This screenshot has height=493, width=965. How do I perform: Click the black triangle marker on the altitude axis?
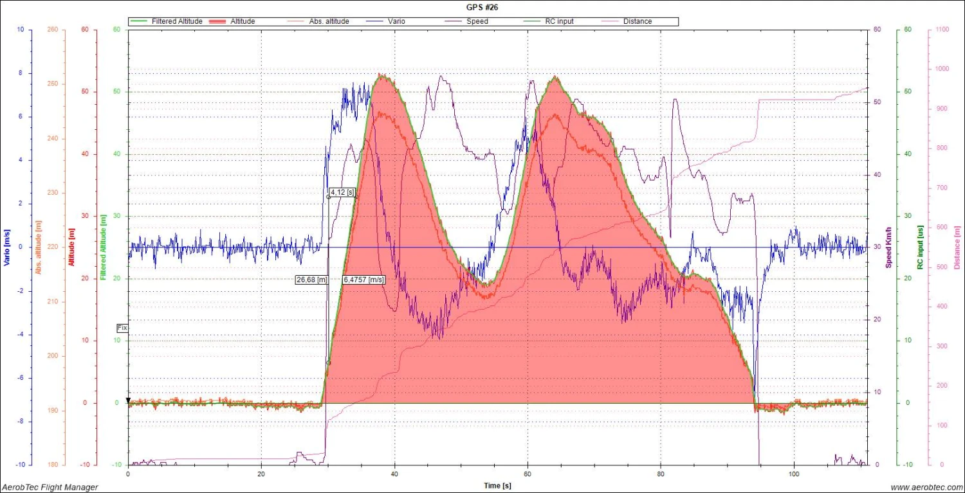pos(128,400)
